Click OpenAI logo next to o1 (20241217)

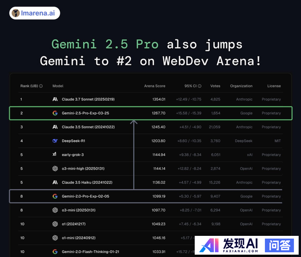(x=55, y=224)
